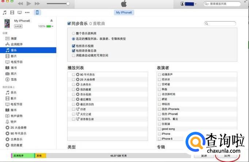Click the fast-forward button
The width and height of the screenshot is (249, 162).
[37, 4]
